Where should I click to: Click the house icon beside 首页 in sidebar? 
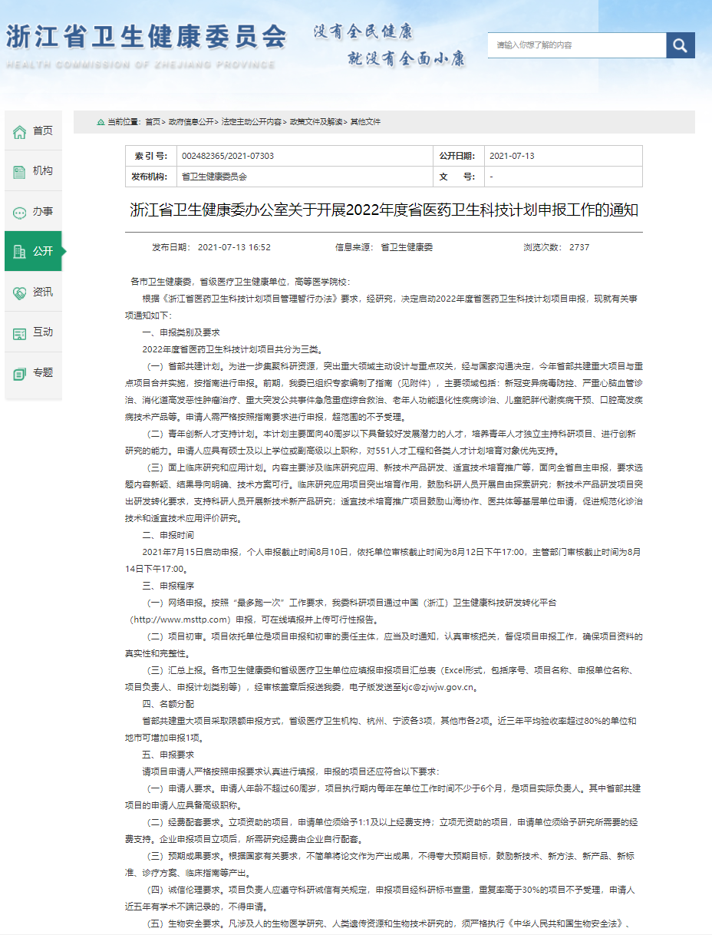pyautogui.click(x=20, y=132)
